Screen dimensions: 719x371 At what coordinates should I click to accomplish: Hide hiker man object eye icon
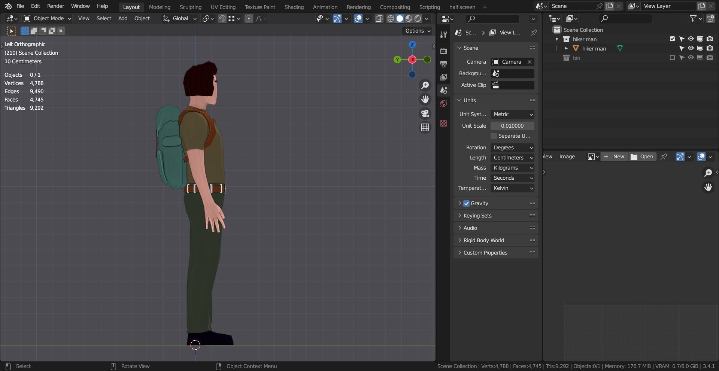click(691, 48)
